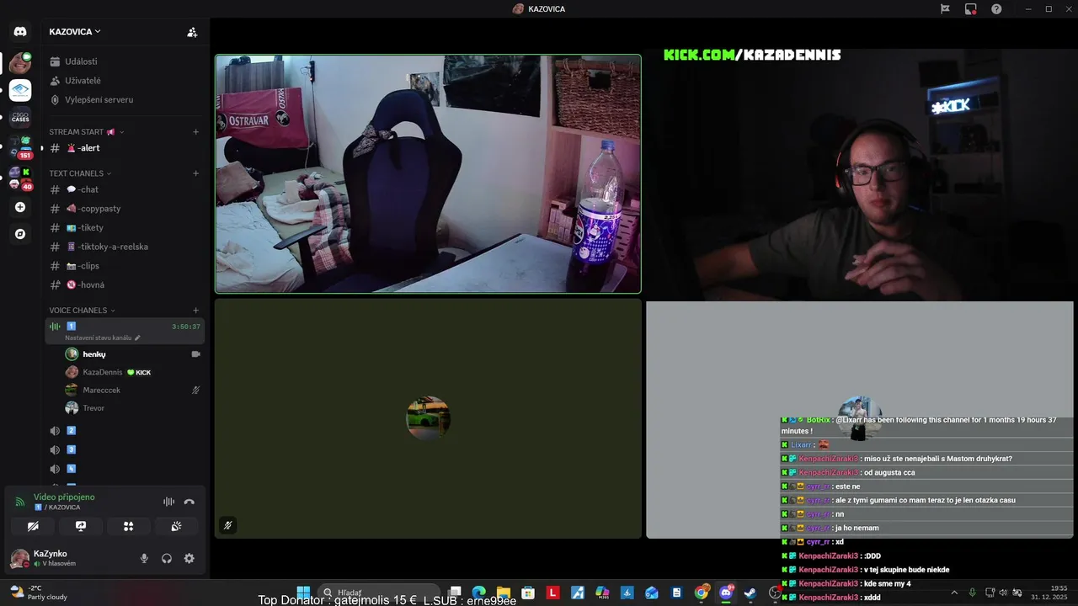
Task: Open Discord direct messages home icon
Action: click(x=20, y=32)
